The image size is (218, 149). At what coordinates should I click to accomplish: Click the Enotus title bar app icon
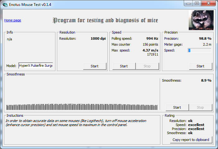(x=5, y=5)
